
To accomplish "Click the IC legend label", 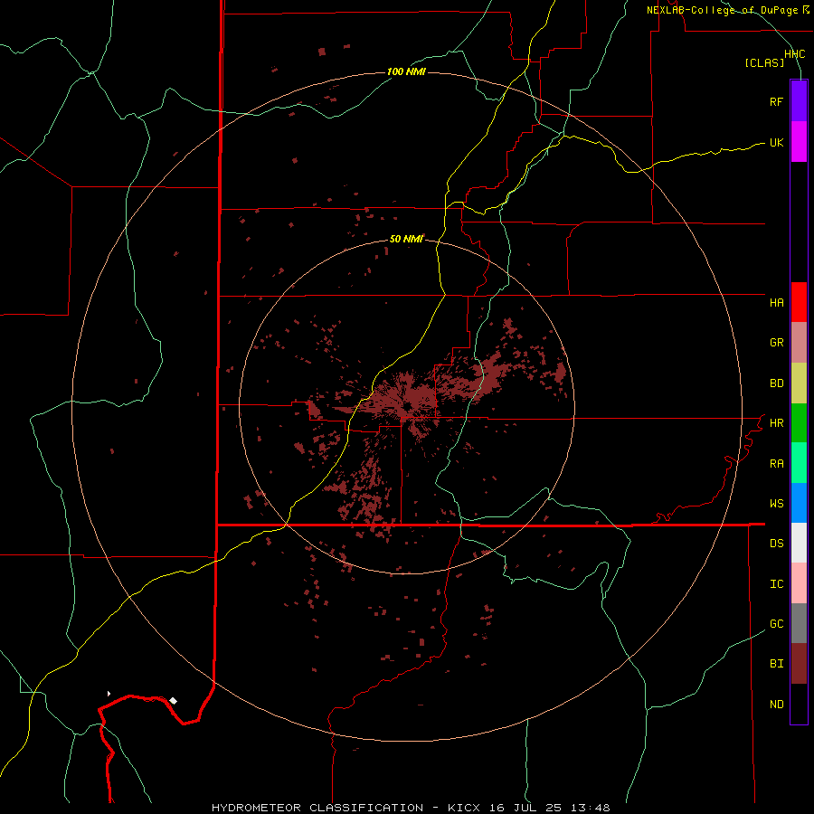I will click(x=776, y=584).
